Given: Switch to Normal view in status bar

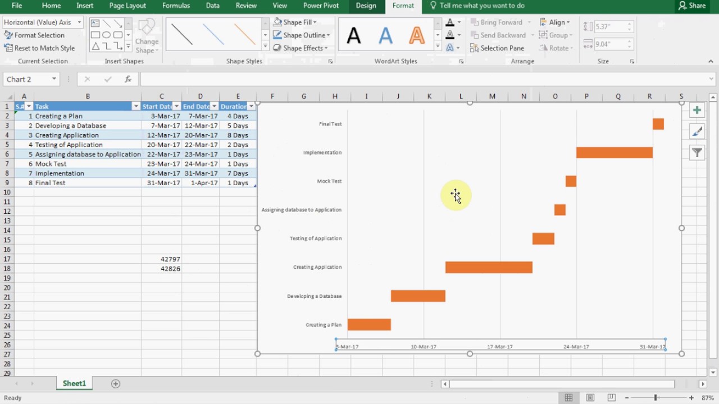Looking at the screenshot, I should tap(569, 398).
